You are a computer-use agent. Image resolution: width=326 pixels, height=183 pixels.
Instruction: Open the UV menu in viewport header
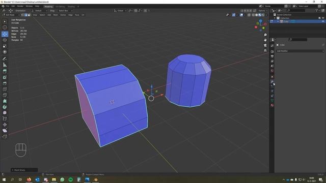[83, 15]
